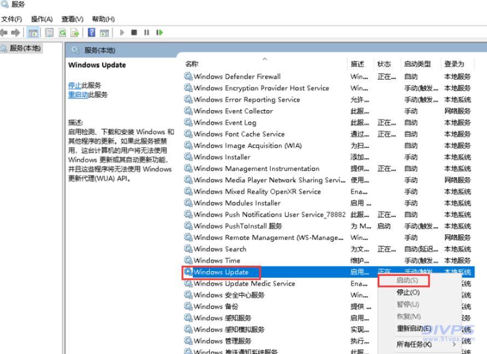Choose 恢复(M) in the context menu
Image resolution: width=487 pixels, height=354 pixels.
pyautogui.click(x=409, y=316)
